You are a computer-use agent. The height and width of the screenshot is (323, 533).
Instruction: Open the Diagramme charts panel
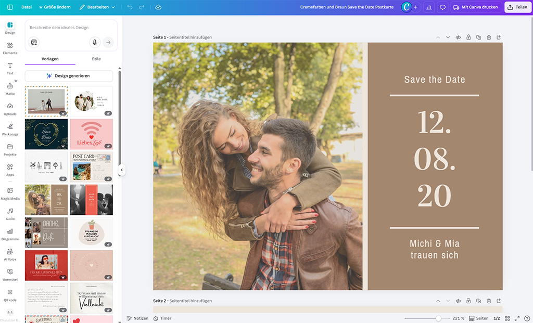tap(10, 235)
